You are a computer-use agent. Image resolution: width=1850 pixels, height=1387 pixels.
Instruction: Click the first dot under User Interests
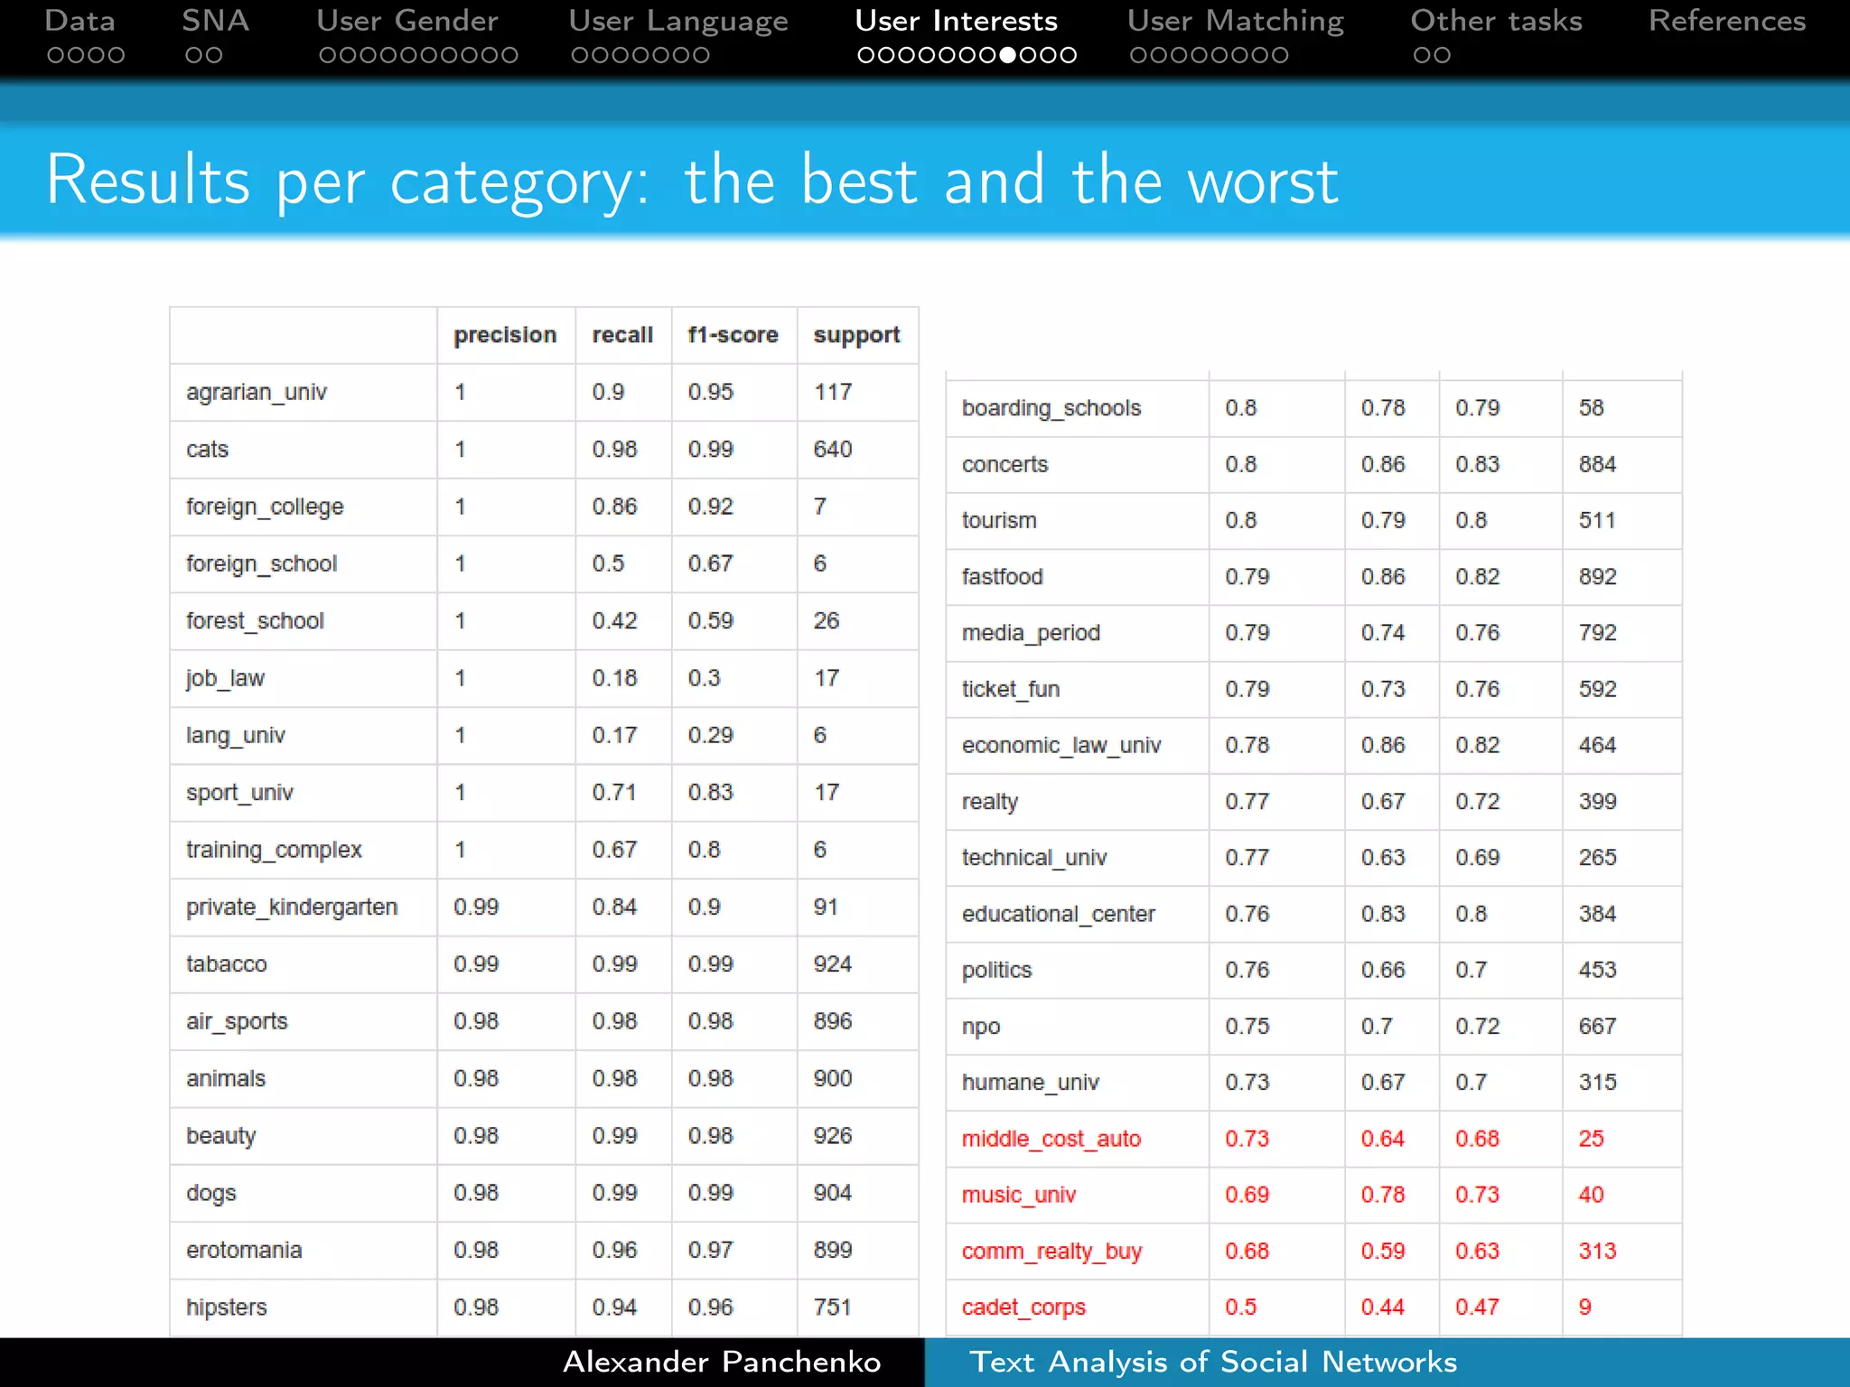[866, 55]
